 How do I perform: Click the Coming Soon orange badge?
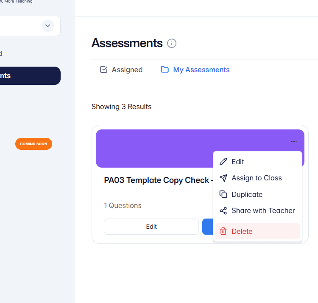[33, 144]
